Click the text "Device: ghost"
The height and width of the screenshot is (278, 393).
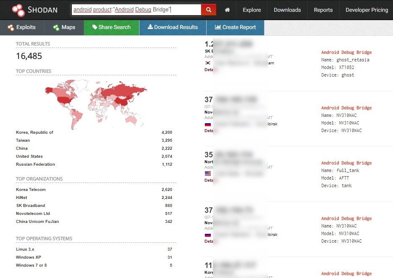point(338,75)
